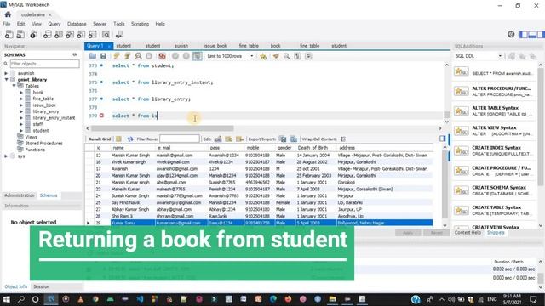This screenshot has width=545, height=306.
Task: Open the home screen tab icon
Action: pyautogui.click(x=8, y=14)
